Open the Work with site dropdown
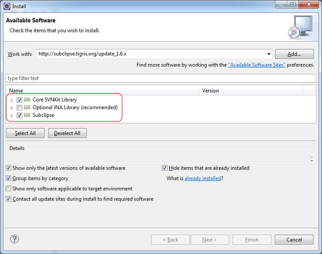 coord(269,54)
